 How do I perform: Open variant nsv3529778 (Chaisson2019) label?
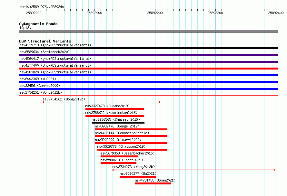[x=121, y=146]
